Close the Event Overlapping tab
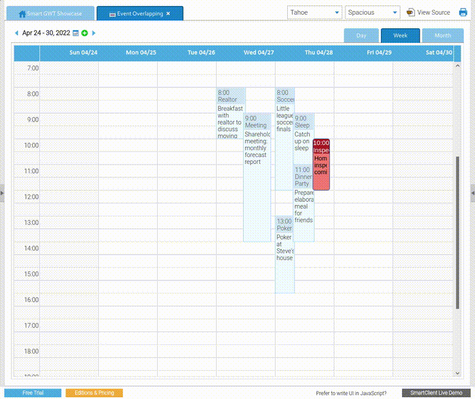475x399 pixels. click(168, 14)
